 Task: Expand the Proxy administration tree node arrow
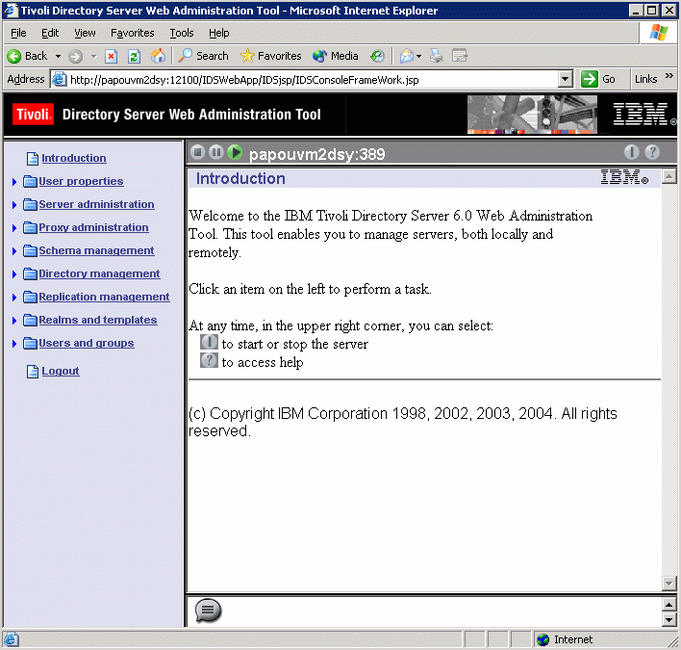14,228
